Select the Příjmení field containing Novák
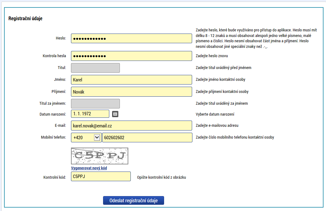 coord(131,92)
